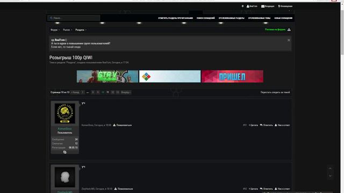Reply to the second post with Ответить
The image size is (344, 193).
(267, 189)
